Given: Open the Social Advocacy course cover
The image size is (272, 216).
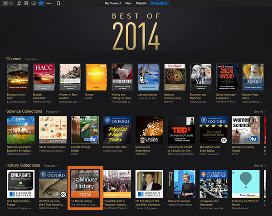Looking at the screenshot, I should (x=227, y=77).
